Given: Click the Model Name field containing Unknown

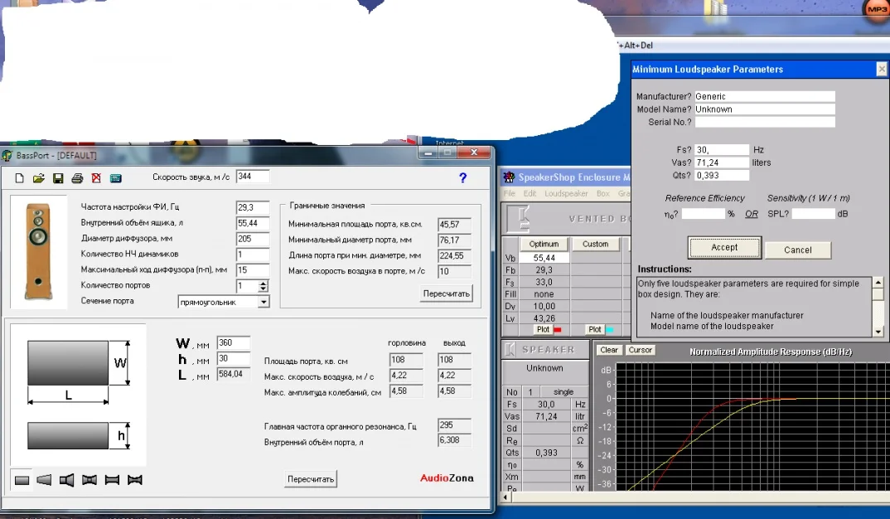Looking at the screenshot, I should [765, 109].
